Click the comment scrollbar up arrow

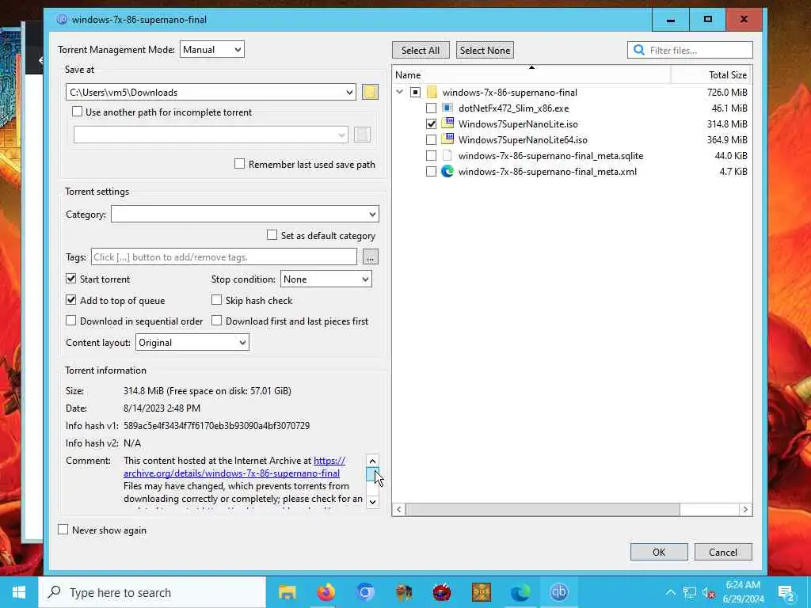tap(372, 461)
